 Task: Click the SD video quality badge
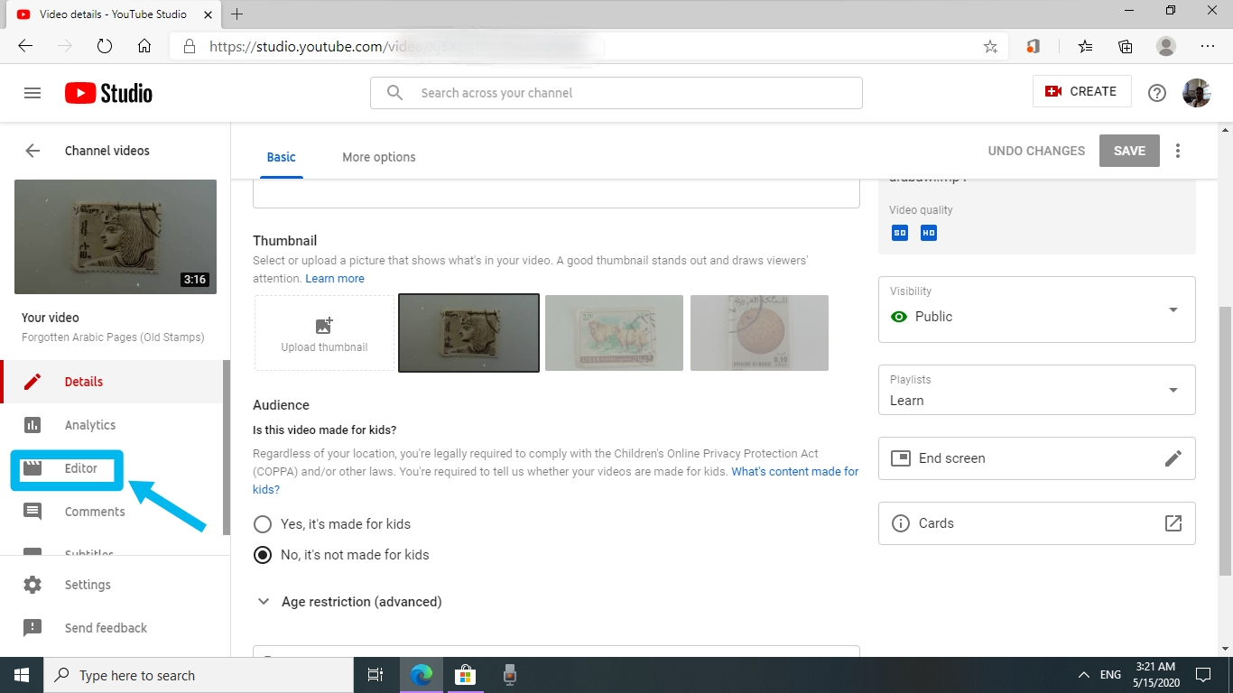pyautogui.click(x=900, y=233)
